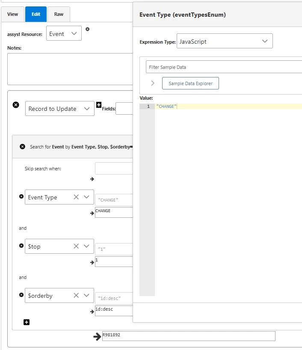Viewport: 302px width, 350px height.
Task: Expand the Sample Data Explorer chevron
Action: click(x=153, y=83)
